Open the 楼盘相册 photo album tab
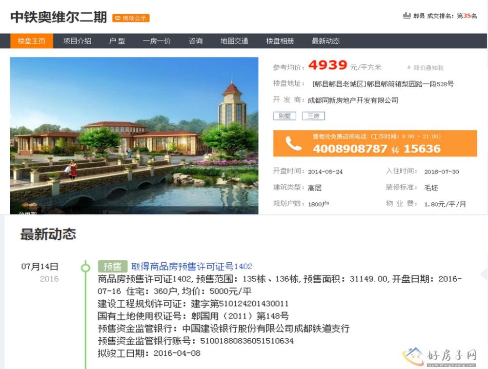This screenshot has height=369, width=488. pos(280,41)
